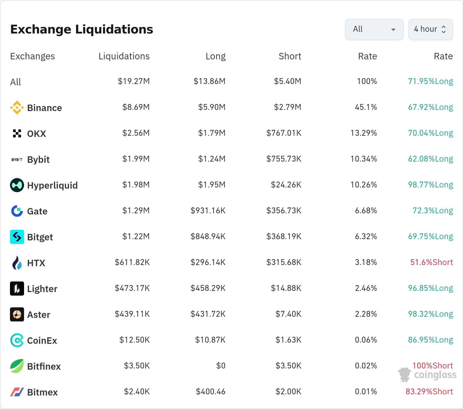Open the 4 hour timeframe selector
Screen dimensions: 463x409
pos(430,29)
